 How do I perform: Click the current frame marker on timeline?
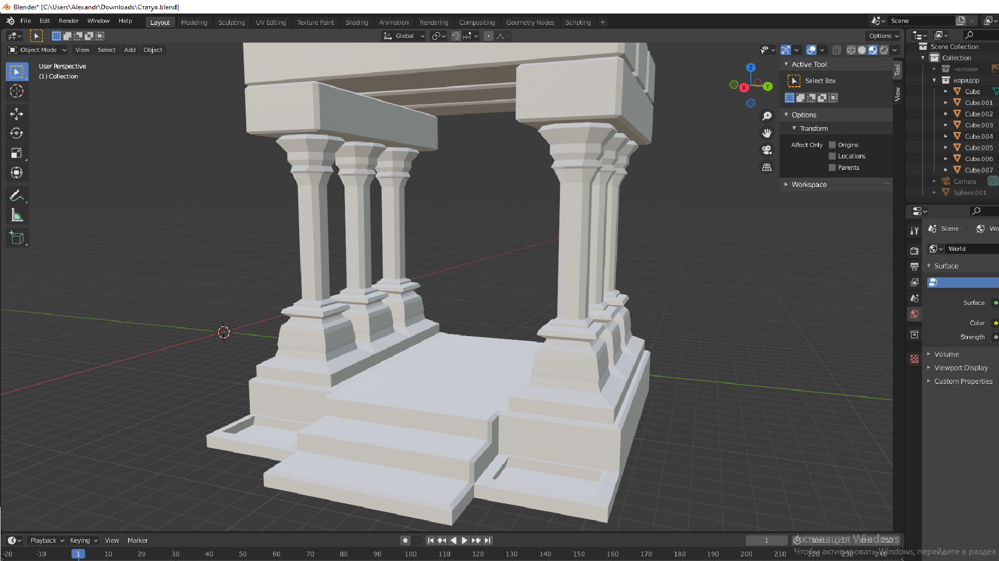point(78,554)
